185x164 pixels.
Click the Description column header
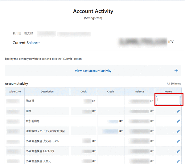(x=47, y=92)
